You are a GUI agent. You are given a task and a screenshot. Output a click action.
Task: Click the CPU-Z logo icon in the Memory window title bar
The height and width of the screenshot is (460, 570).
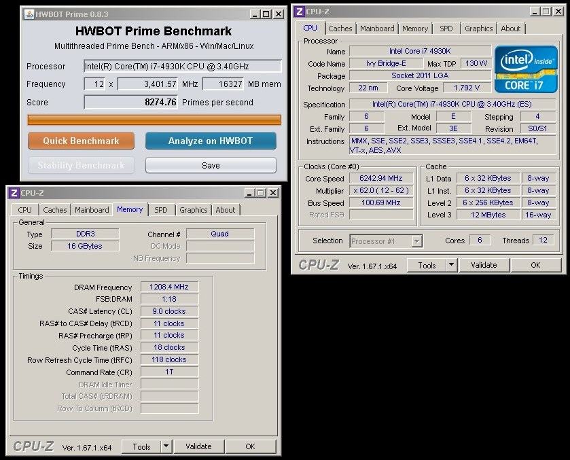pyautogui.click(x=14, y=193)
